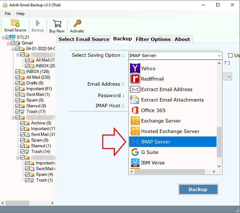Click dropdown list vertical scrollbar thumb
This screenshot has height=213, width=240.
(x=219, y=142)
